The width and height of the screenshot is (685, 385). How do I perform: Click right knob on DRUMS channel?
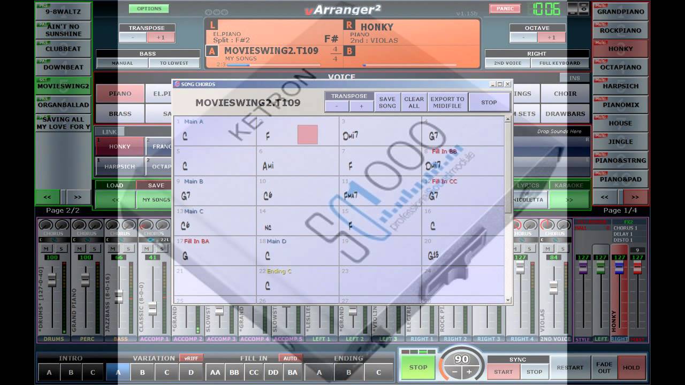pos(62,225)
